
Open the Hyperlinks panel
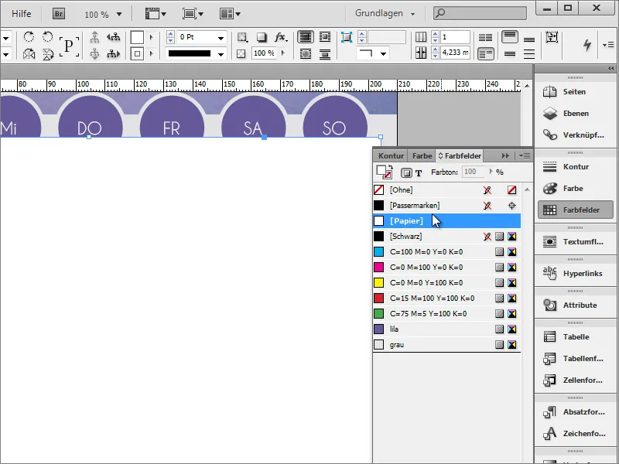(575, 273)
